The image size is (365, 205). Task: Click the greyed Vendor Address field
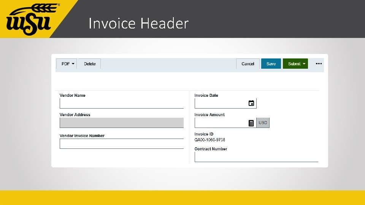point(122,123)
